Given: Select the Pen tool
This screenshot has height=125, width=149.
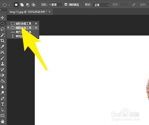Looking at the screenshot, I should point(3,98).
